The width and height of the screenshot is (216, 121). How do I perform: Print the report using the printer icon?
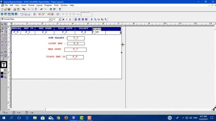pyautogui.click(x=15, y=9)
